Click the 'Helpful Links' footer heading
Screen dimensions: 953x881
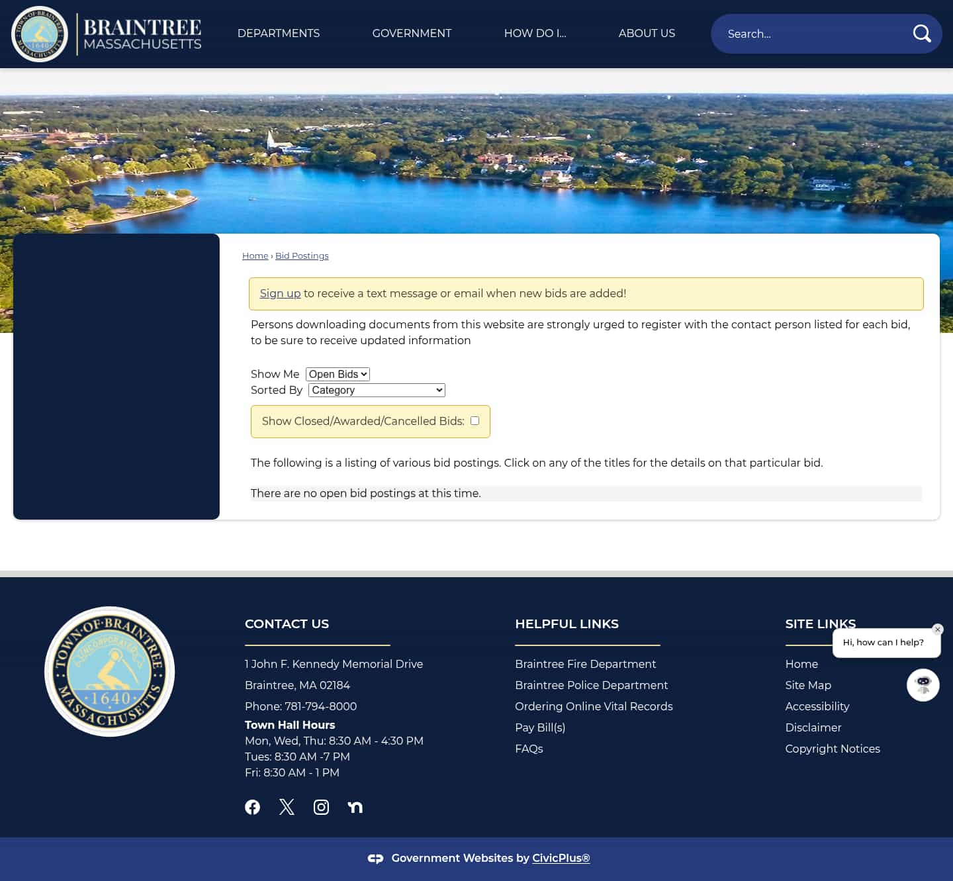click(x=567, y=624)
